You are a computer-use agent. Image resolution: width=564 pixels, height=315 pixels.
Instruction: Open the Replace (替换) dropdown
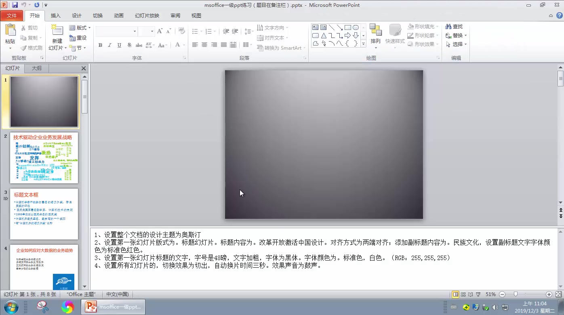(456, 36)
